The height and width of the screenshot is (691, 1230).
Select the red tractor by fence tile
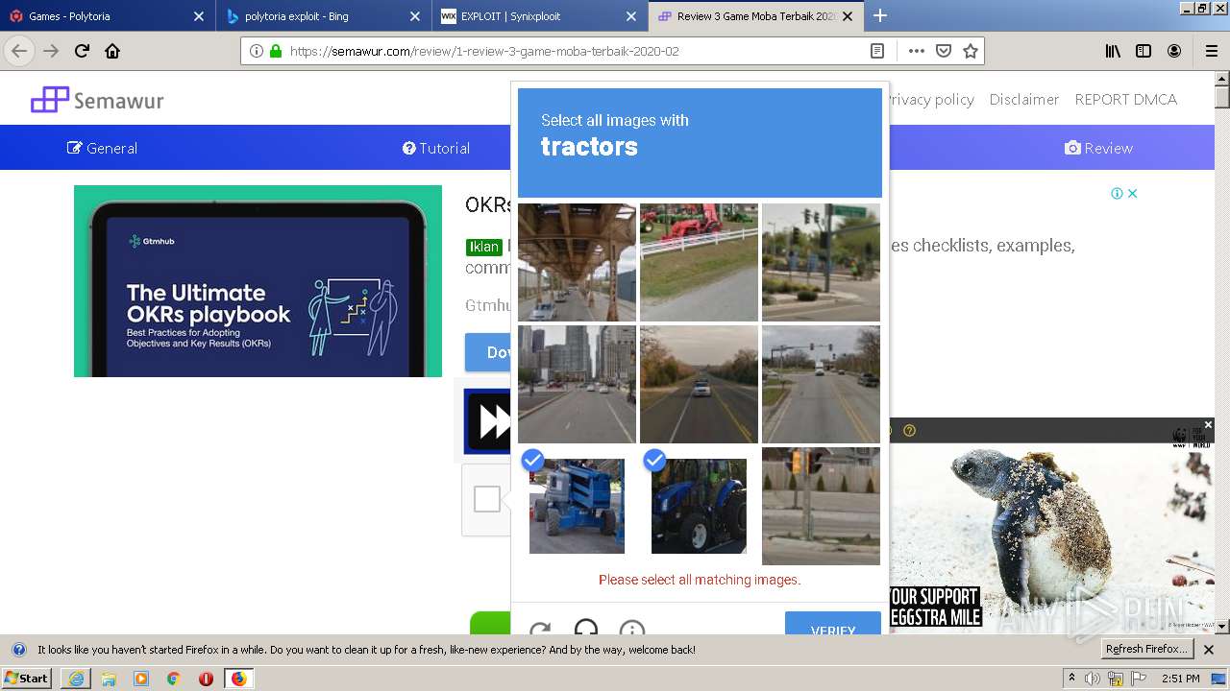coord(699,262)
